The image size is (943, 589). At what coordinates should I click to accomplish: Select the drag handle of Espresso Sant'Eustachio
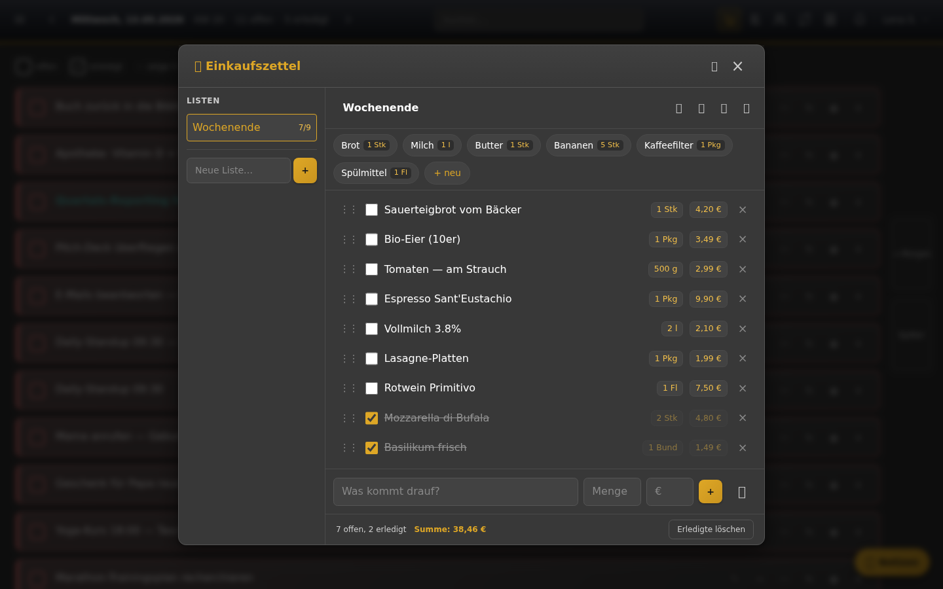(x=349, y=299)
